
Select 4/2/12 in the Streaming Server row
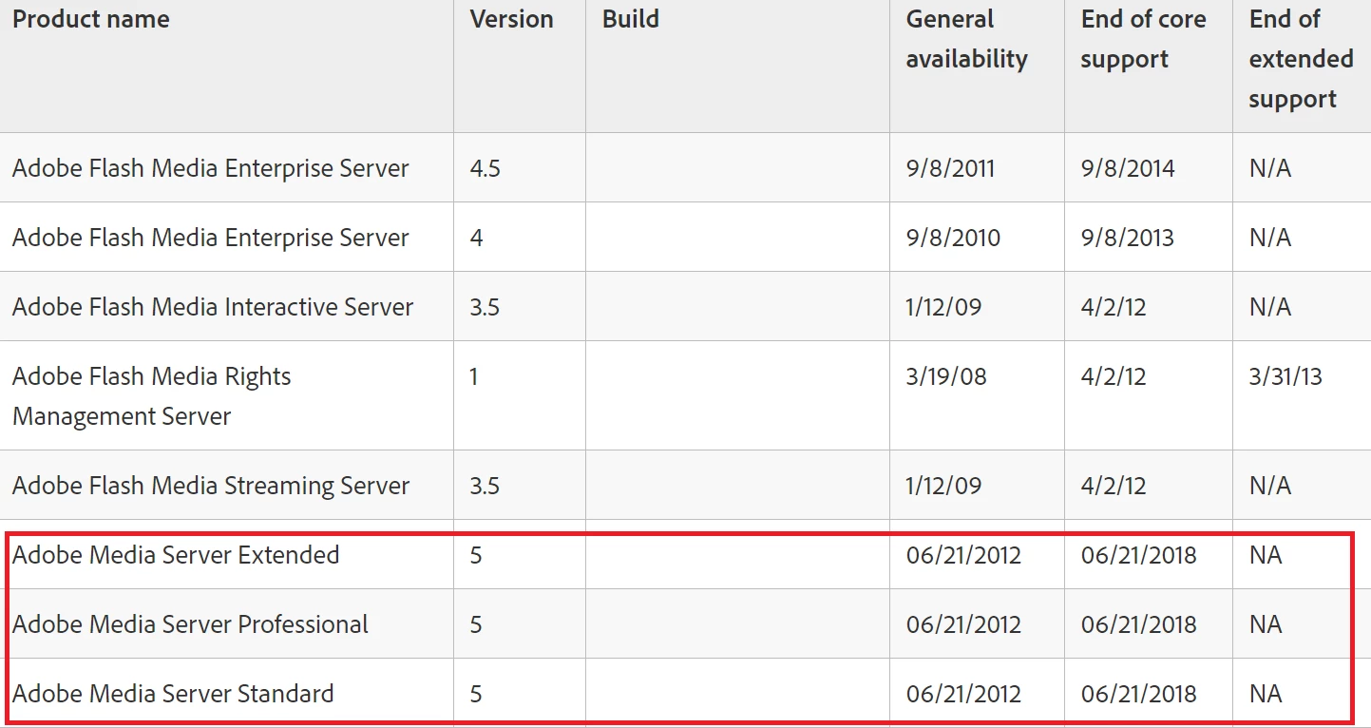[1114, 486]
